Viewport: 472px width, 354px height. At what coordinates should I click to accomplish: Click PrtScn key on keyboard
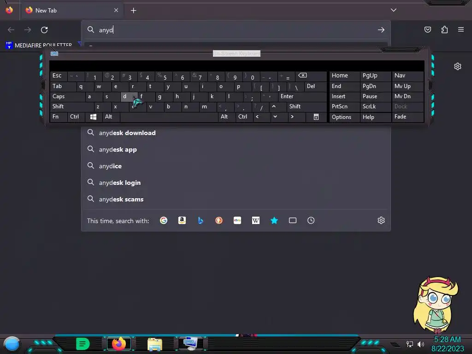344,106
